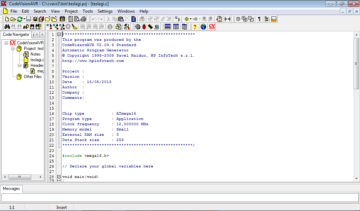Open the yellow bookmark dropdown arrow
The image size is (360, 211).
coord(191,19)
